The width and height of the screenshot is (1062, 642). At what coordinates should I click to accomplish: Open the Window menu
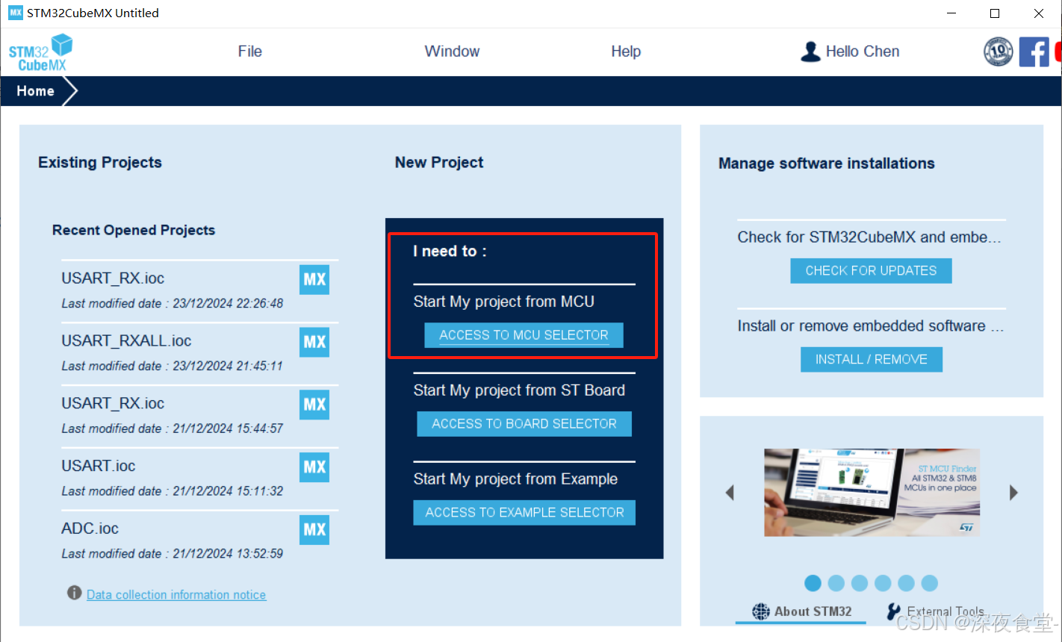(452, 52)
